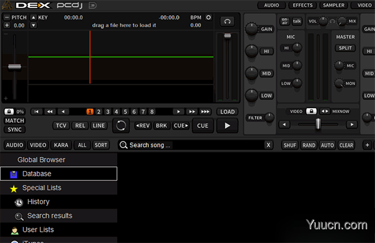Click the crossfader right arrow
The width and height of the screenshot is (375, 243).
tap(352, 124)
